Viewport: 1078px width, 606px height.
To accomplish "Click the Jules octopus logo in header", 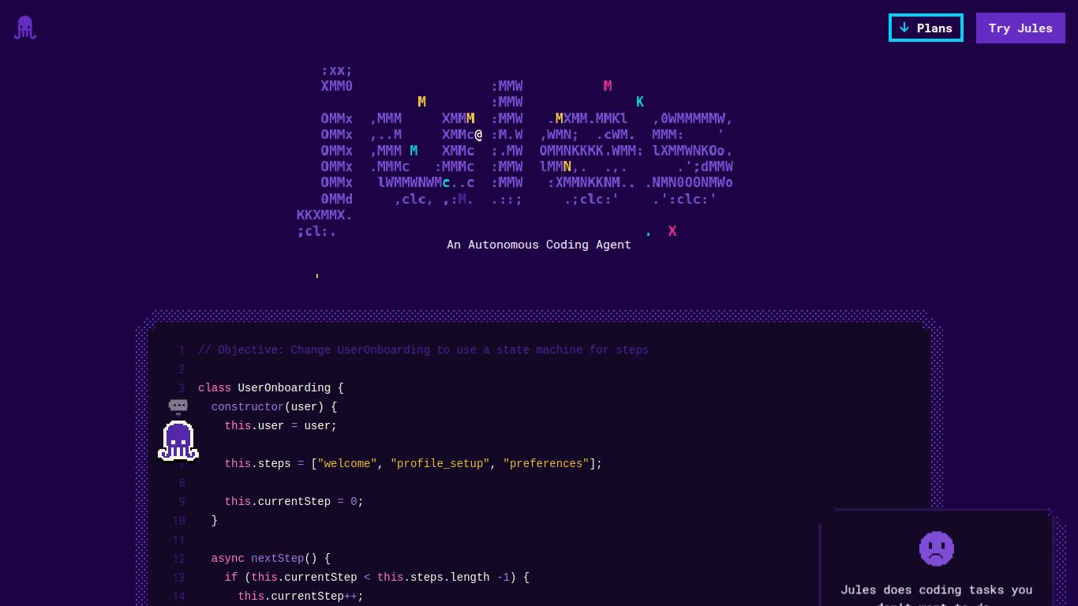I will click(25, 28).
